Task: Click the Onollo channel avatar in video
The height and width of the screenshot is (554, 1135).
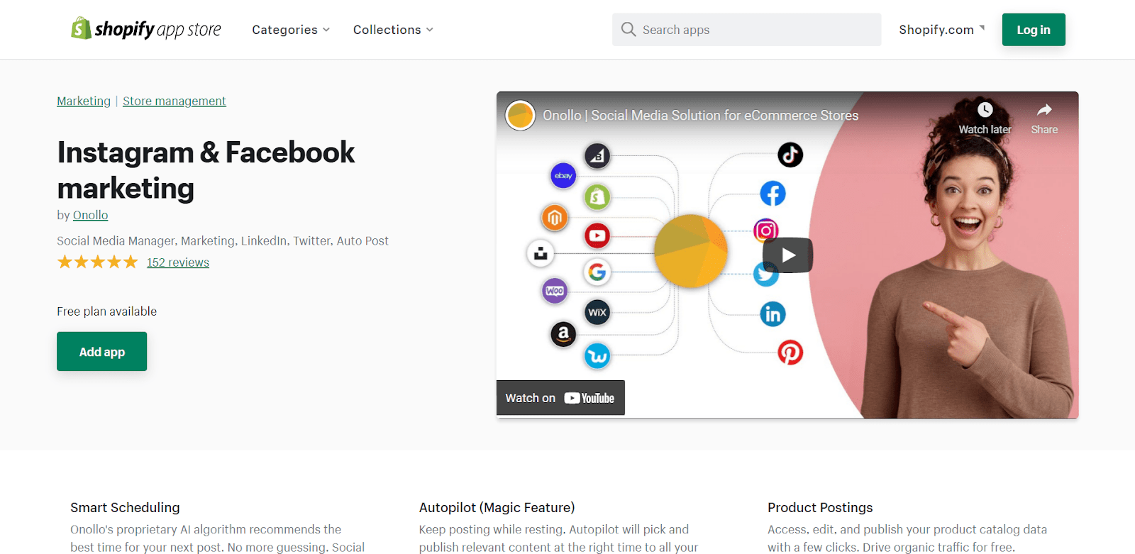Action: 520,115
